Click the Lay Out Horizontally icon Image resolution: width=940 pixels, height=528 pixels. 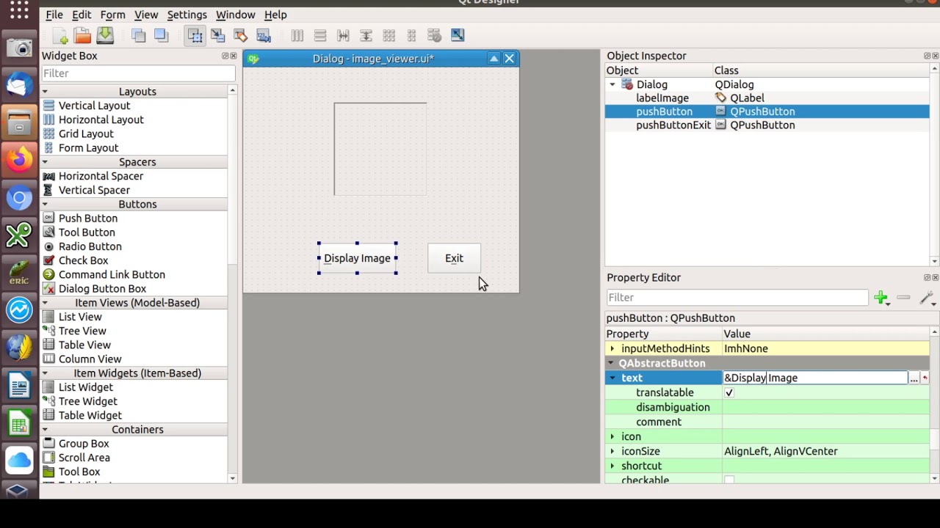tap(297, 35)
